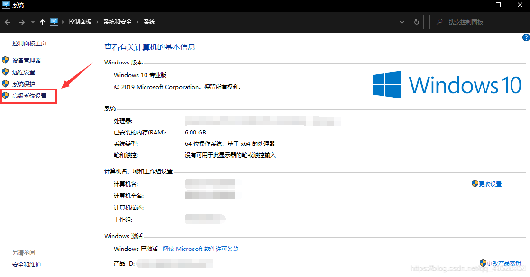Click shield icon beside 更改产品密钥

483,263
